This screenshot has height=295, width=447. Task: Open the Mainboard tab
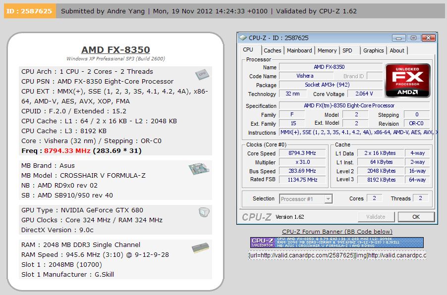tap(299, 50)
